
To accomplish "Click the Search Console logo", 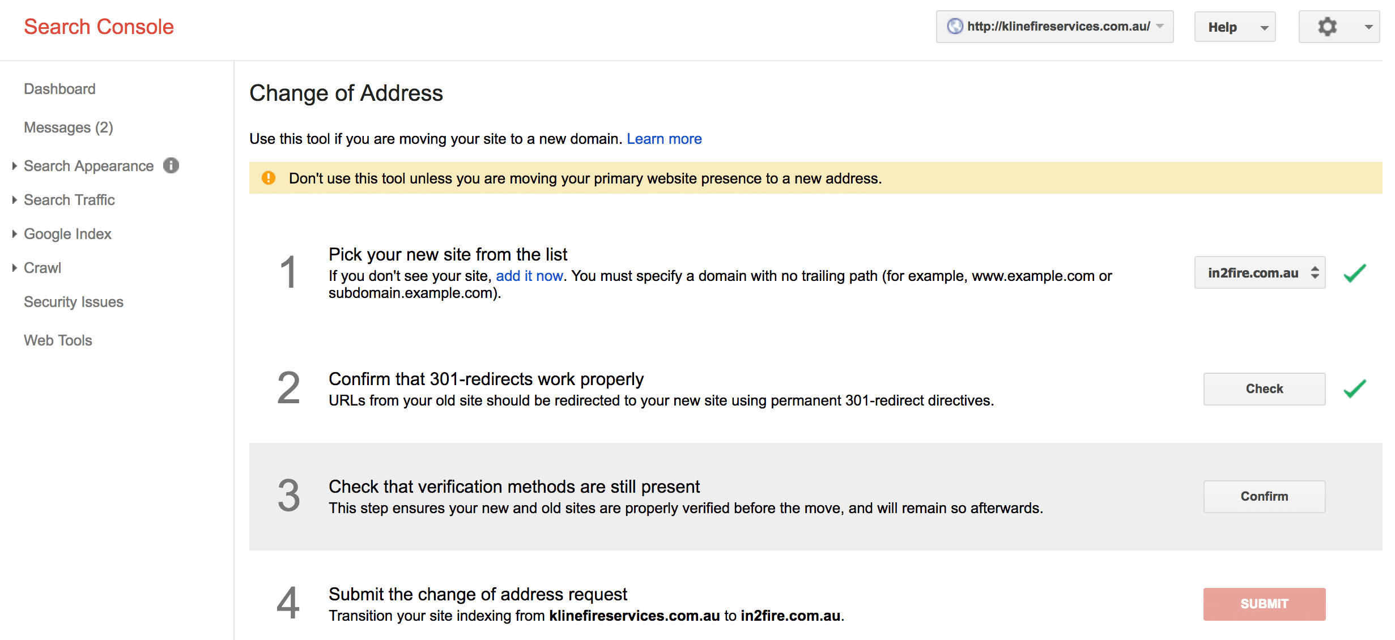I will pos(99,27).
